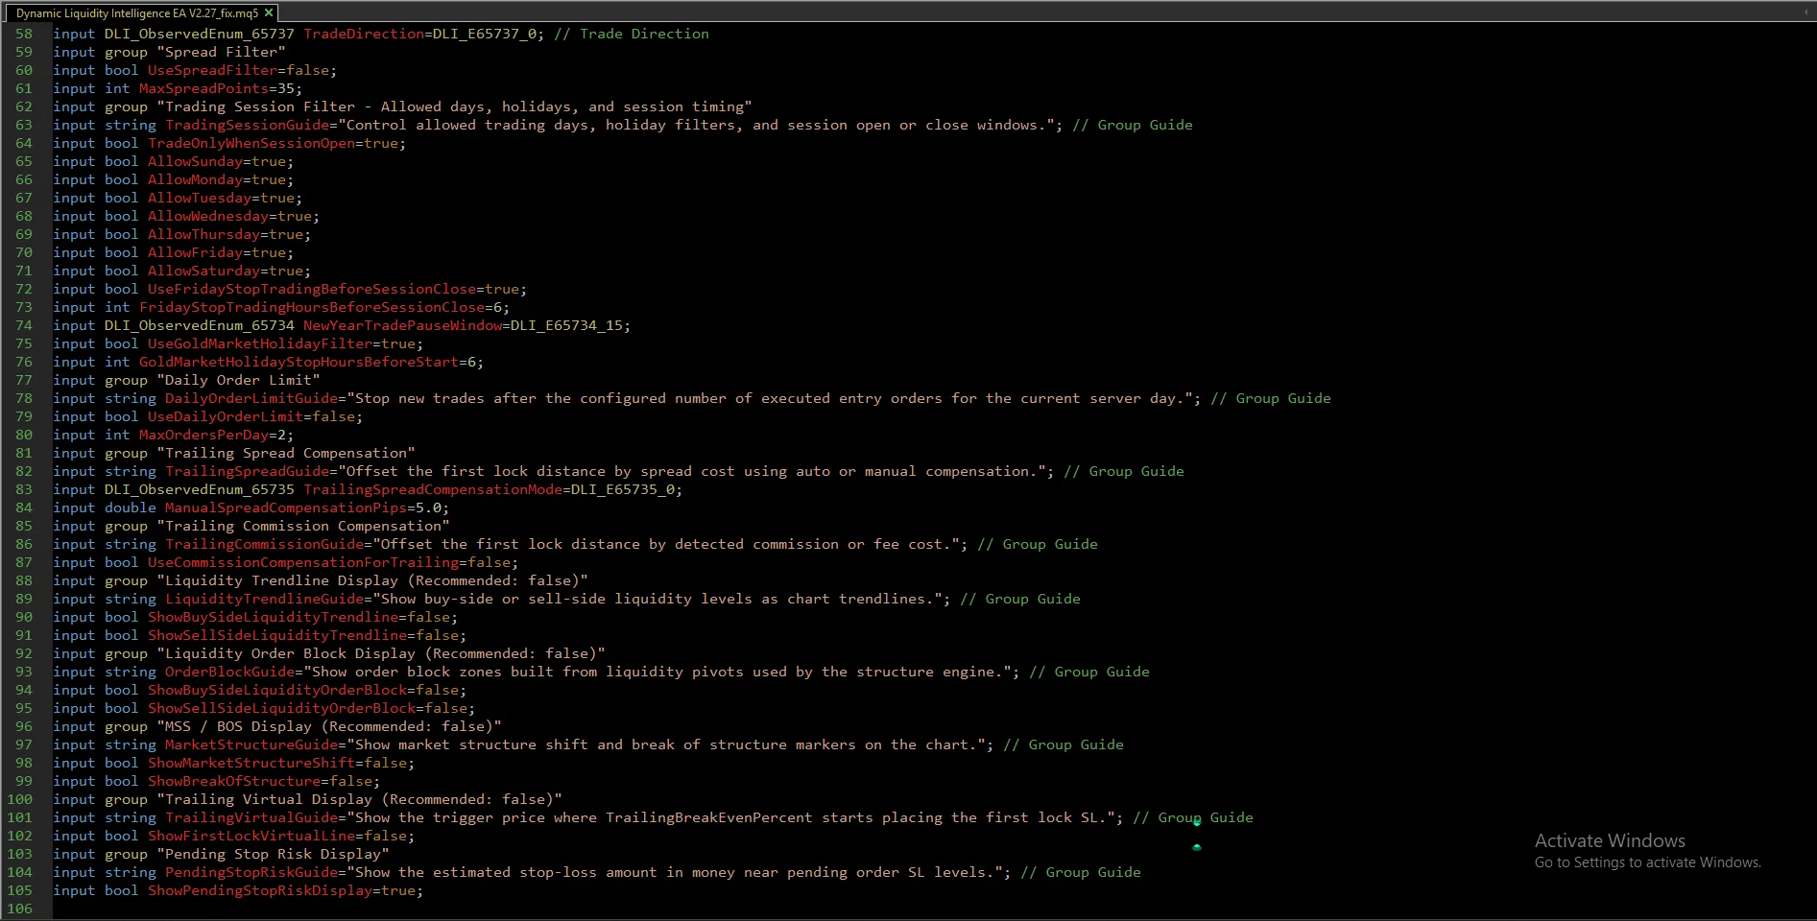Click the "Pending Stop Risk Display" group string
The image size is (1817, 921).
[x=273, y=854]
